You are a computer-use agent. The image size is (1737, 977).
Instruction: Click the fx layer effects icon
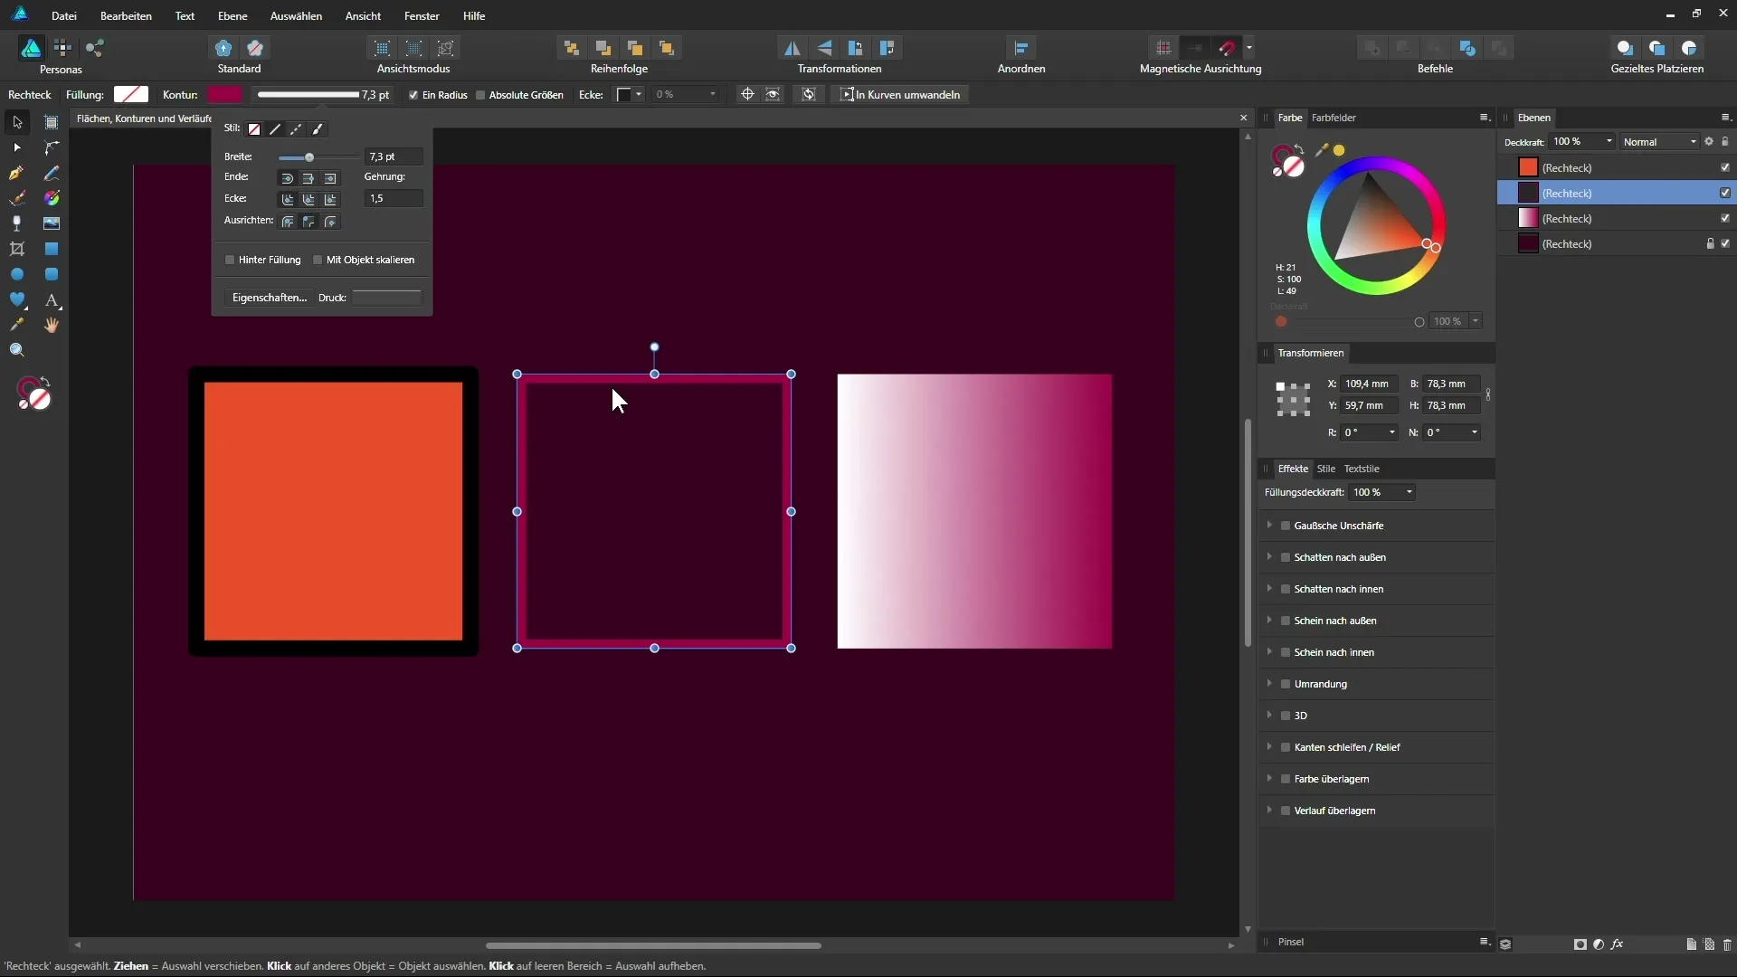(1618, 944)
